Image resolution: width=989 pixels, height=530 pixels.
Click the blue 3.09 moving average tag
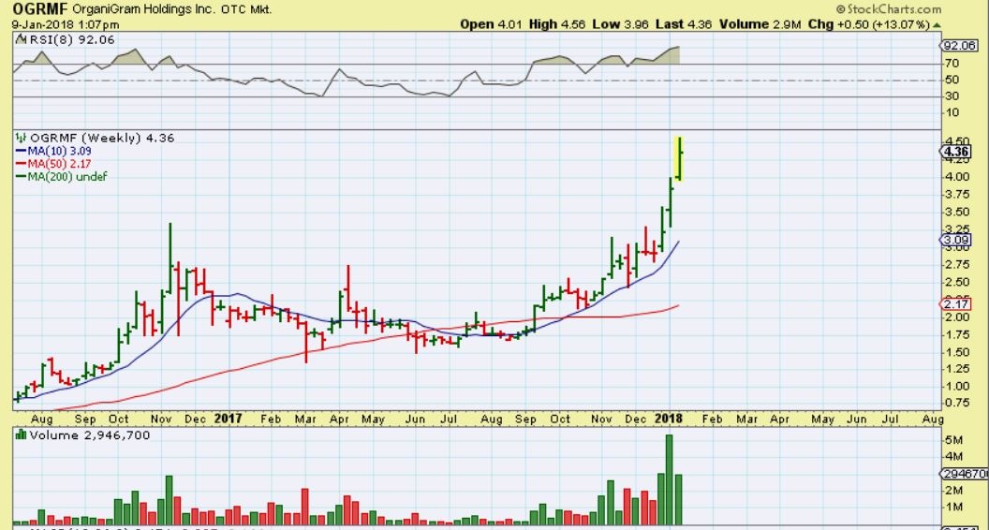point(956,241)
